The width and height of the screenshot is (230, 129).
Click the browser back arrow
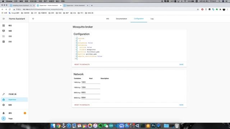(3, 9)
